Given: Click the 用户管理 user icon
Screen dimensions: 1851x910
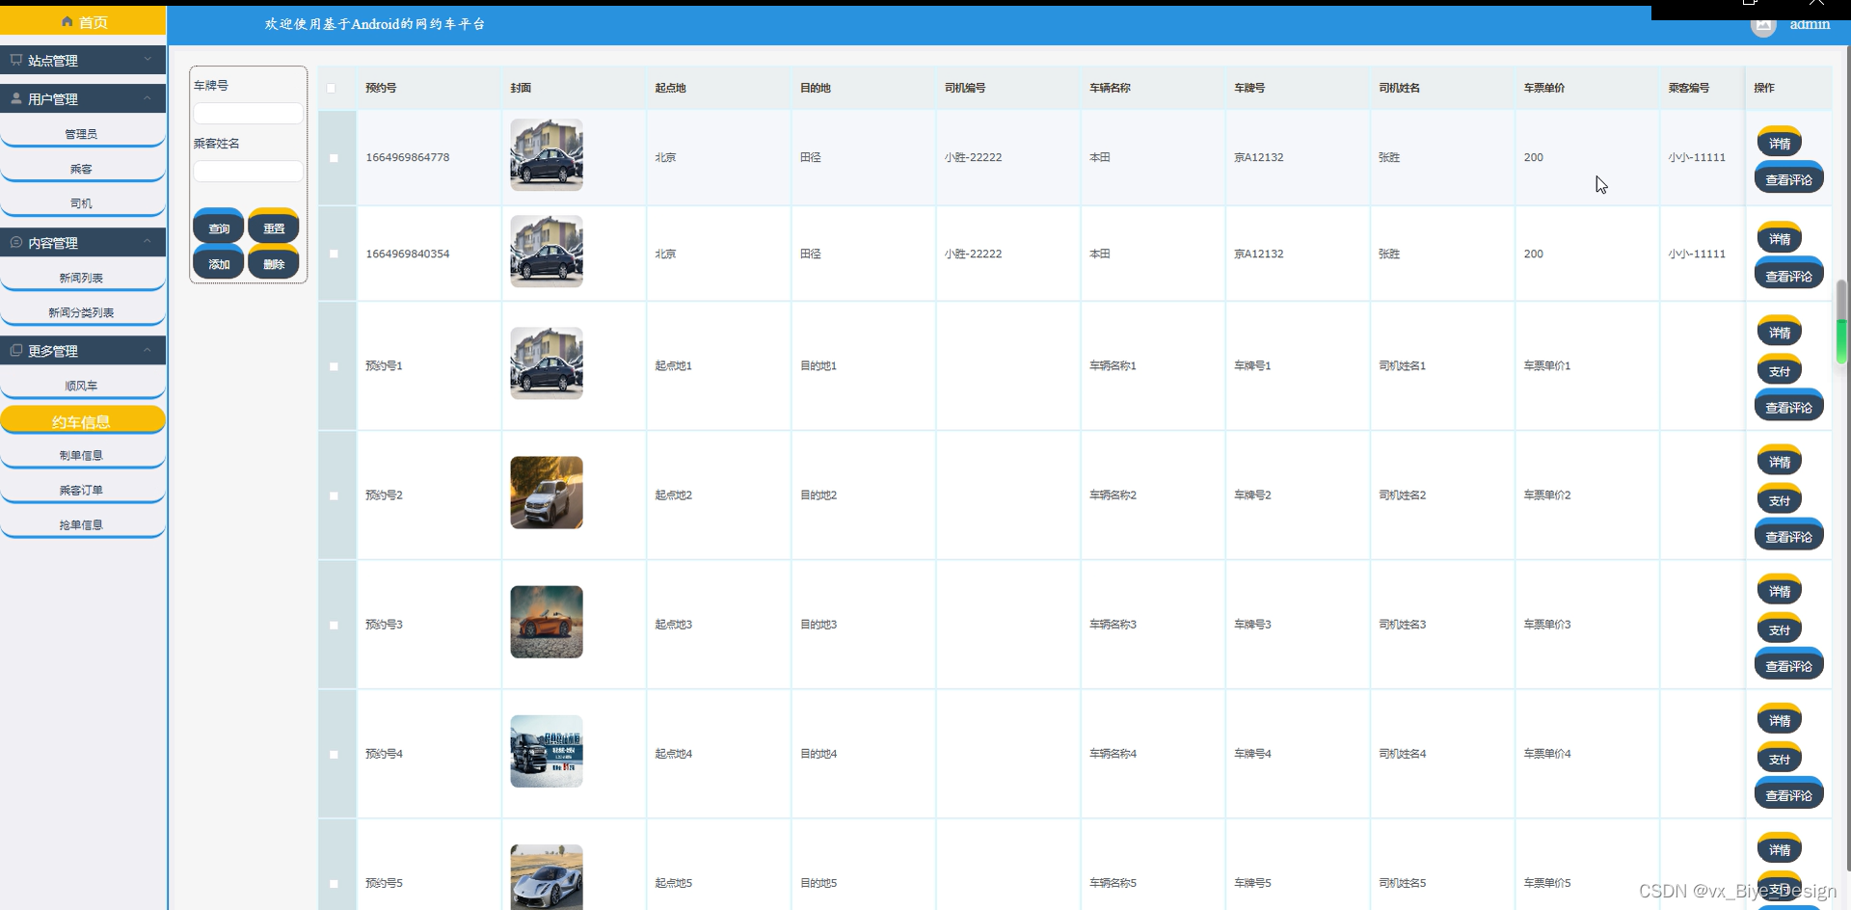Looking at the screenshot, I should [16, 98].
